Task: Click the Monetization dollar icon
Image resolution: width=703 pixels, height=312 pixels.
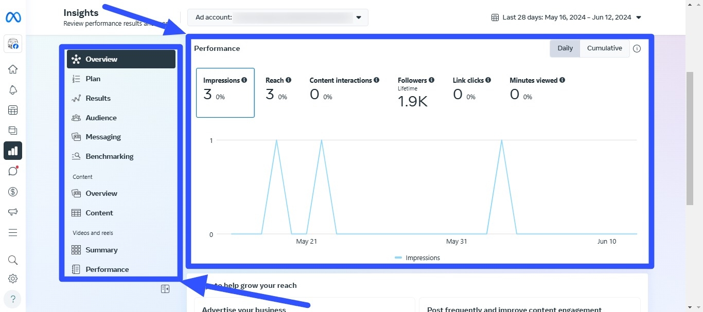Action: pyautogui.click(x=13, y=191)
